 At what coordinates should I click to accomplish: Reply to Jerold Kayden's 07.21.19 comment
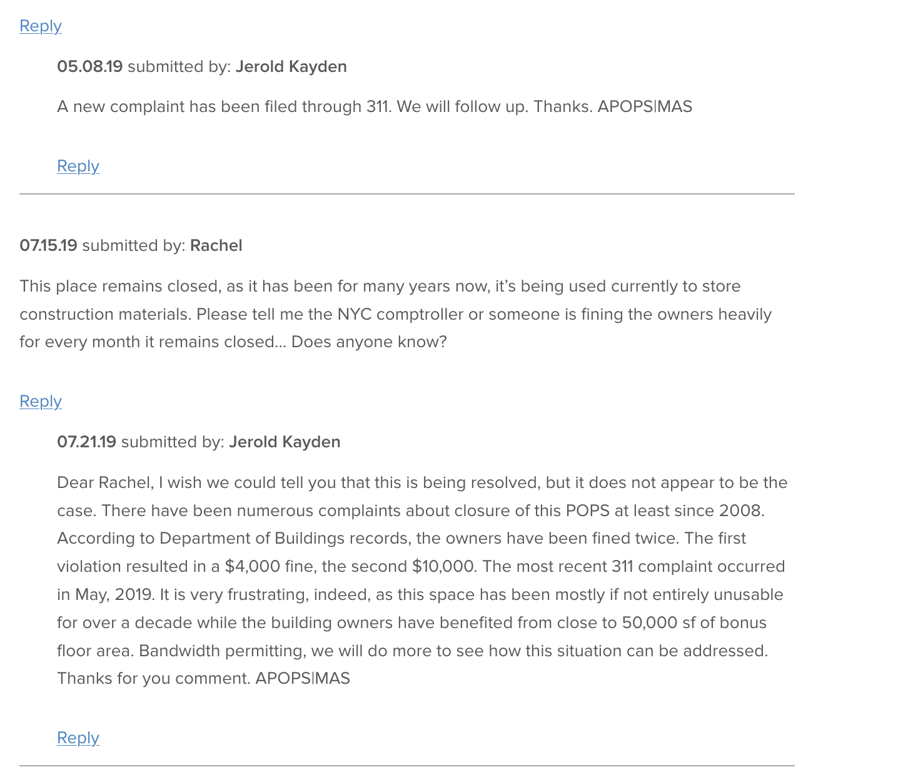pyautogui.click(x=78, y=738)
